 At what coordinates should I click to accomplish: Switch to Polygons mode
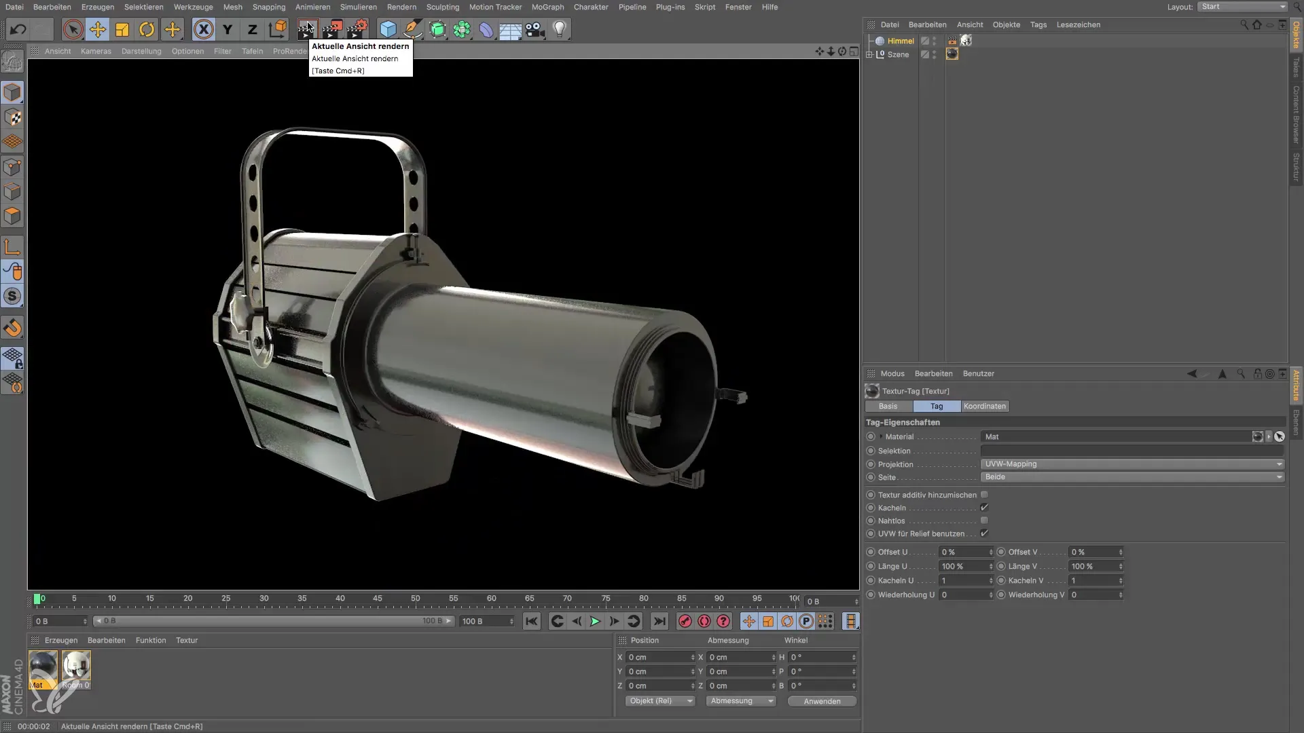(12, 216)
